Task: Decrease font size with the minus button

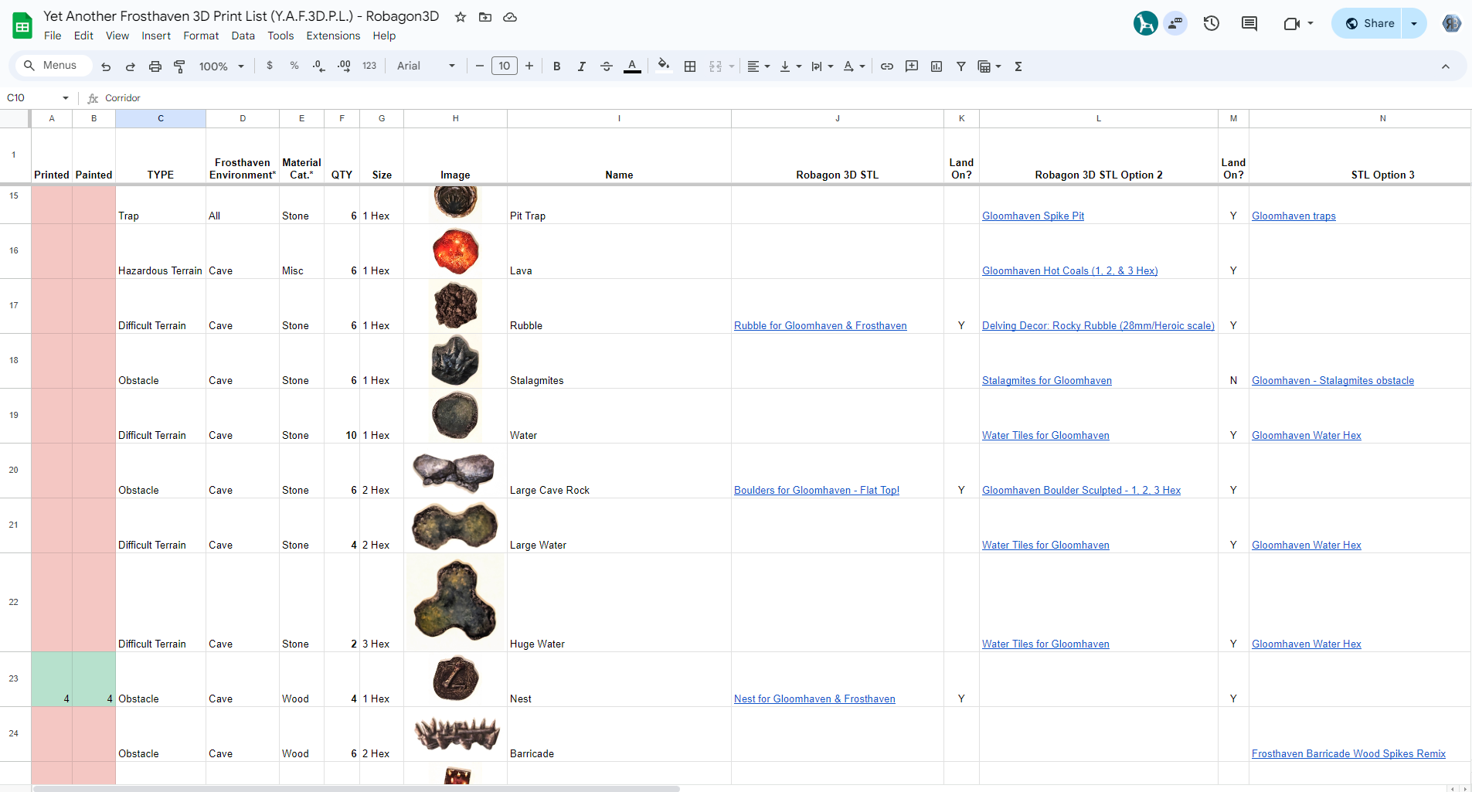Action: 480,66
